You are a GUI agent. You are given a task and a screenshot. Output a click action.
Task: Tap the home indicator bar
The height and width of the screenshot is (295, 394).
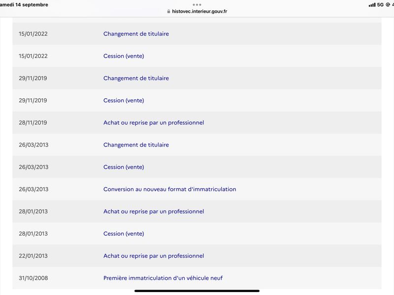pos(197,291)
